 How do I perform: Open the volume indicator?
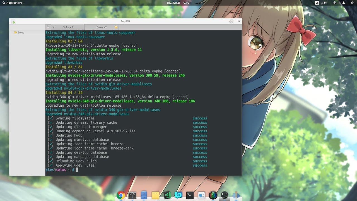point(325,3)
